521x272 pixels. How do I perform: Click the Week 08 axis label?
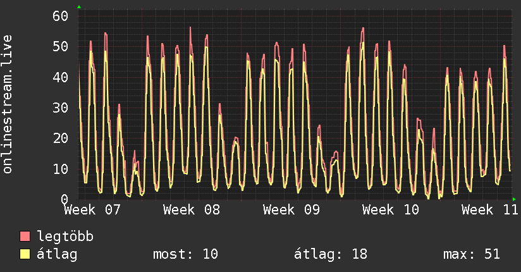point(192,210)
